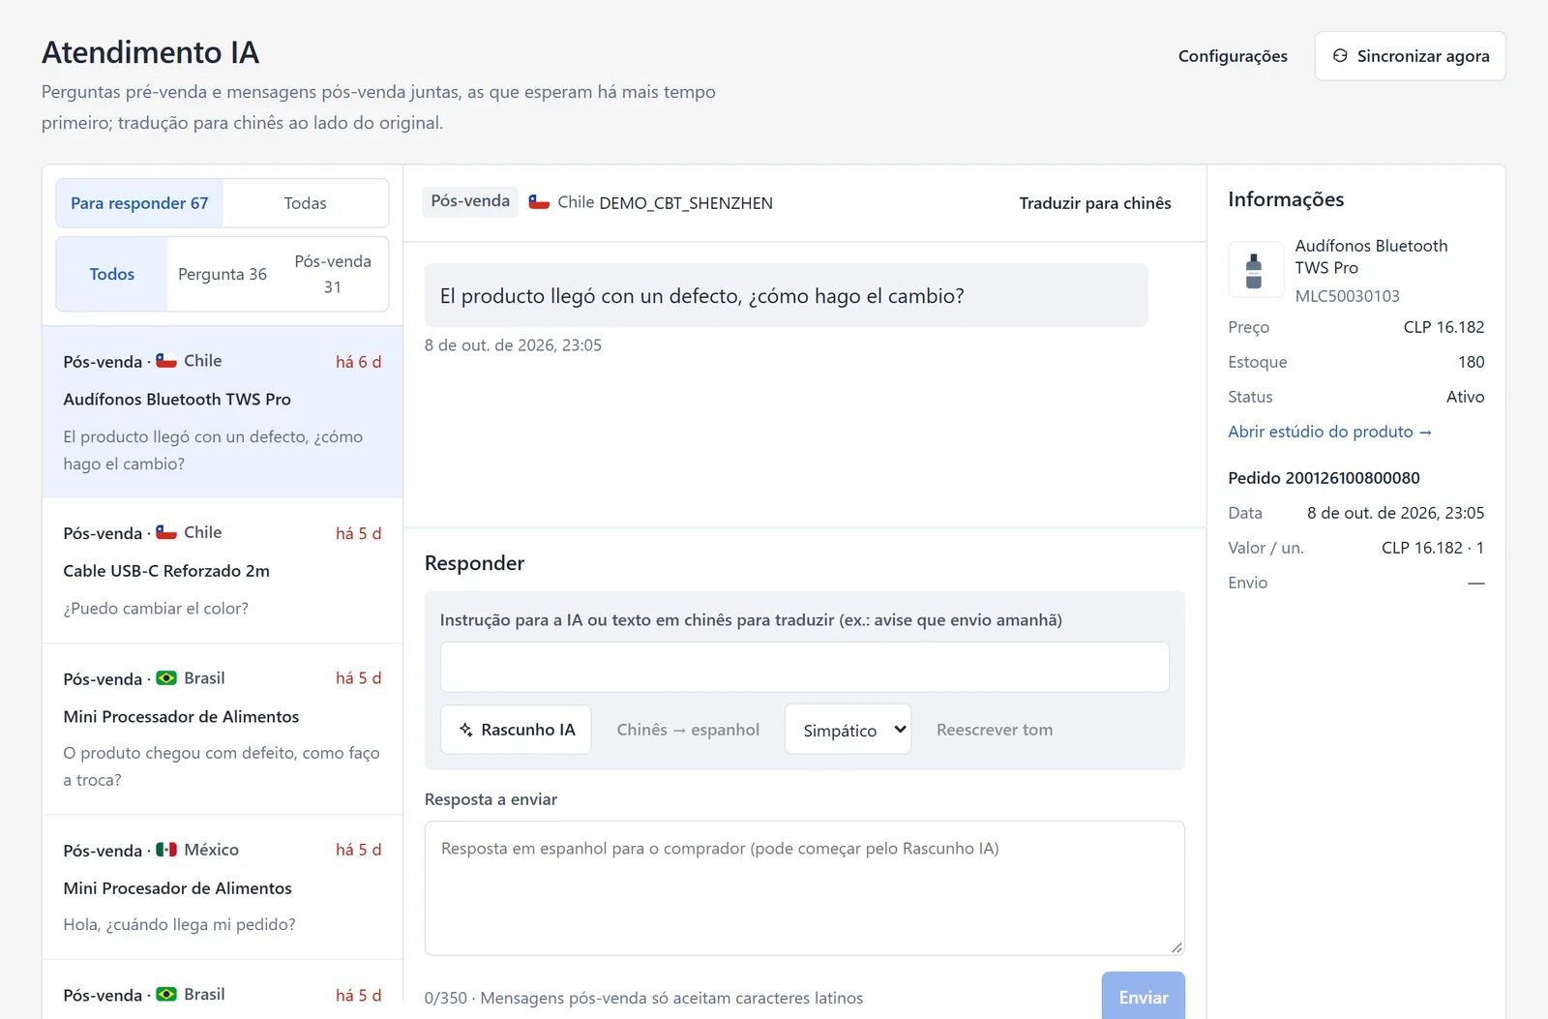Click the Brasil flag on Mini Processador message
Viewport: 1548px width, 1019px height.
pyautogui.click(x=166, y=678)
